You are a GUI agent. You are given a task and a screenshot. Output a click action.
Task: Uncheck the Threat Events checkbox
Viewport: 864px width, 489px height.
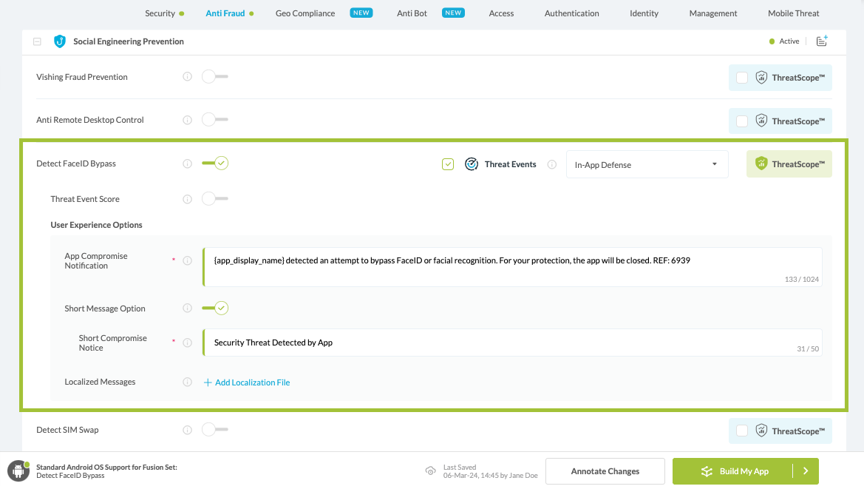coord(447,164)
